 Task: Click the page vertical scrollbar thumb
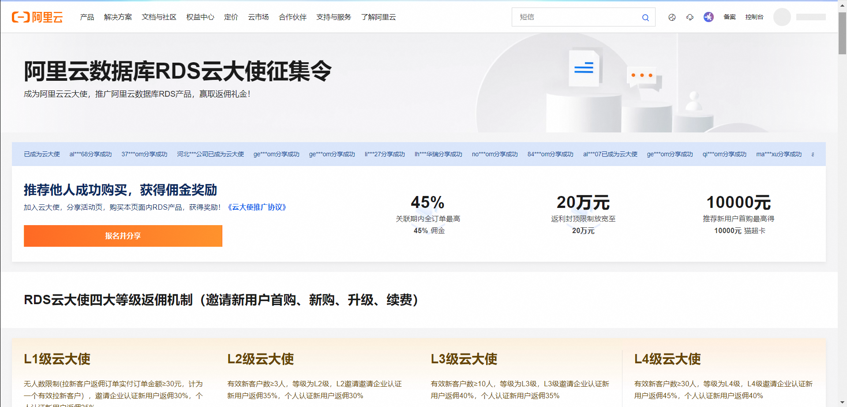(842, 33)
